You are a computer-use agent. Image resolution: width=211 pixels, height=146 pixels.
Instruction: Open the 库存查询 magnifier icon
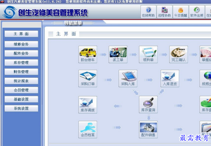click(x=148, y=105)
